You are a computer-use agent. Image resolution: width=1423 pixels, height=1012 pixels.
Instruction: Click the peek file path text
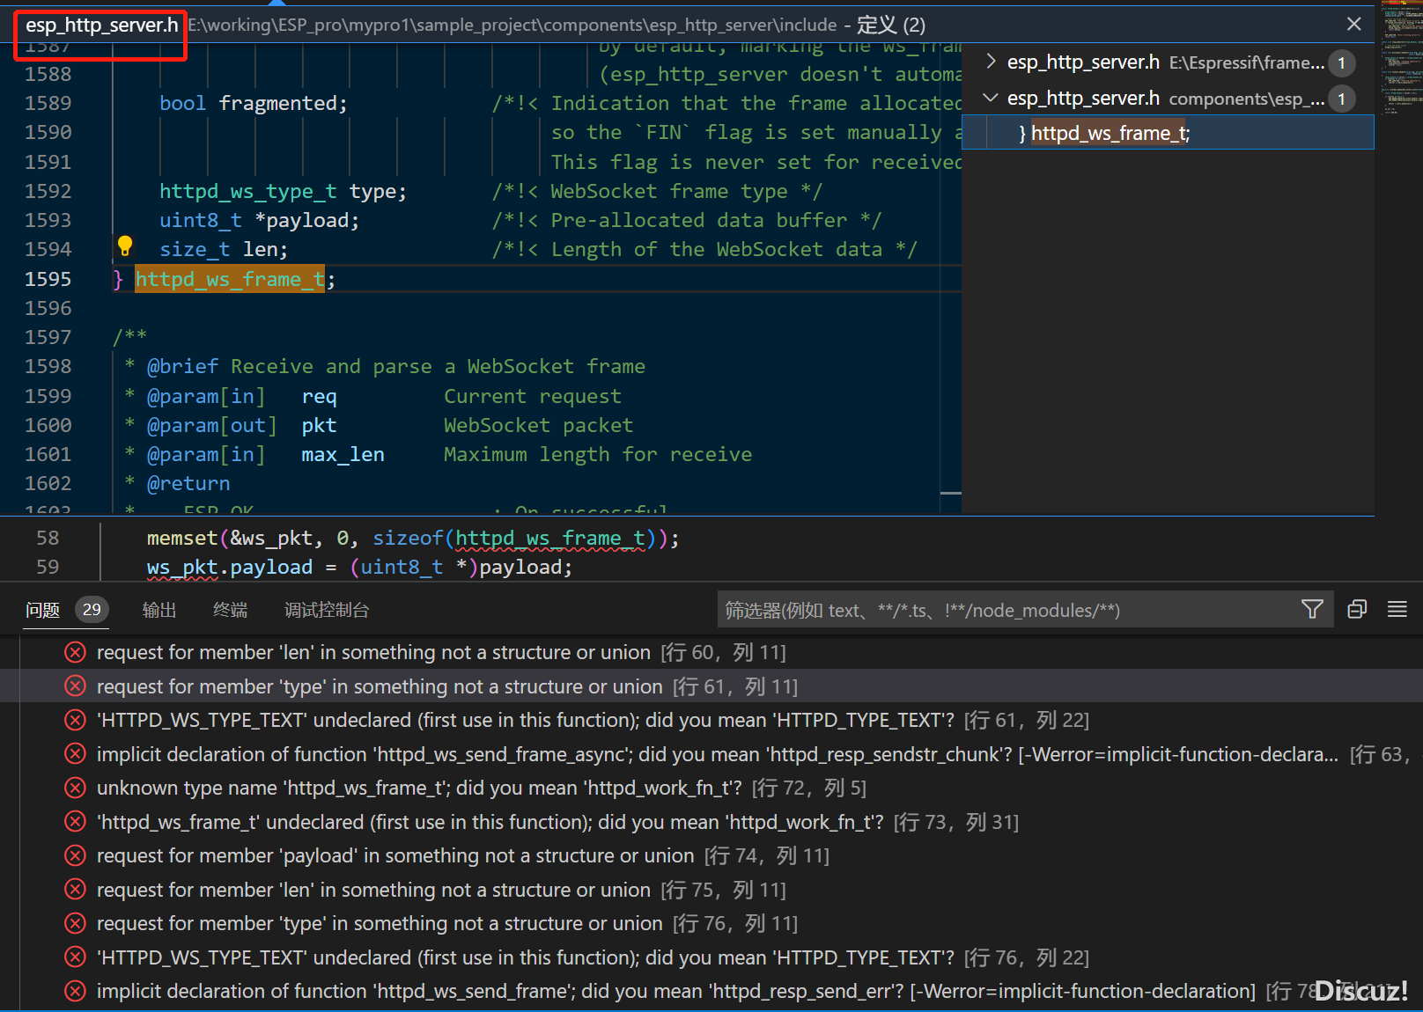pos(512,25)
